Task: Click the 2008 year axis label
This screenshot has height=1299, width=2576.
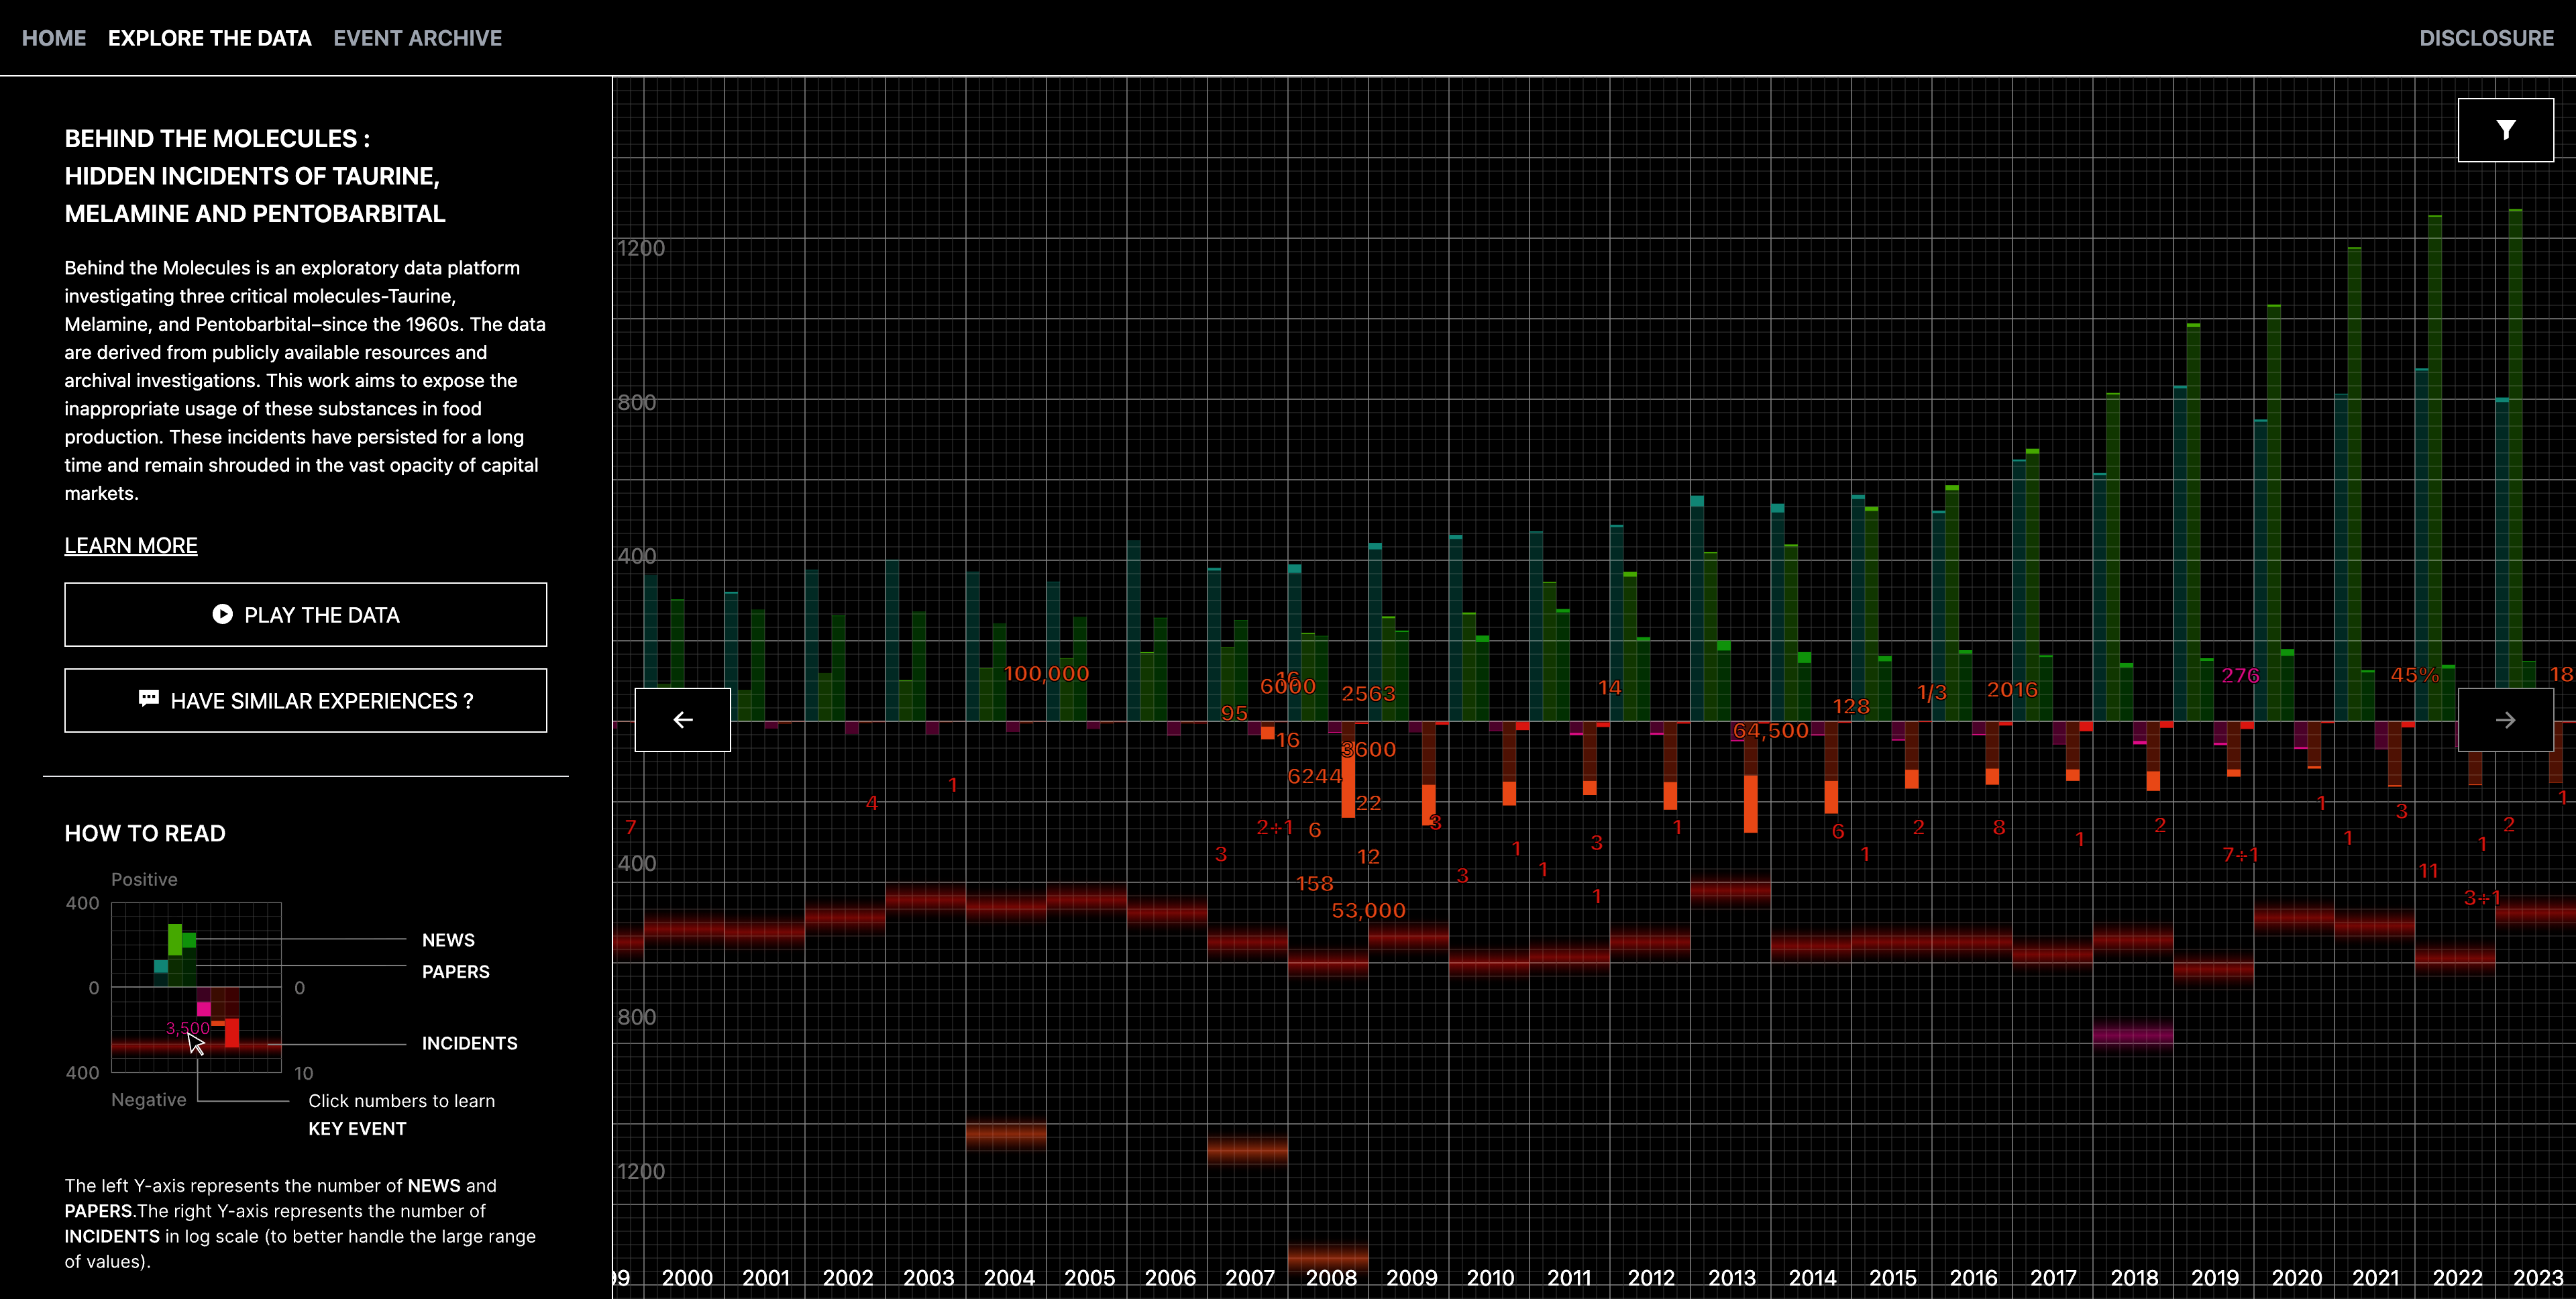Action: (1331, 1278)
